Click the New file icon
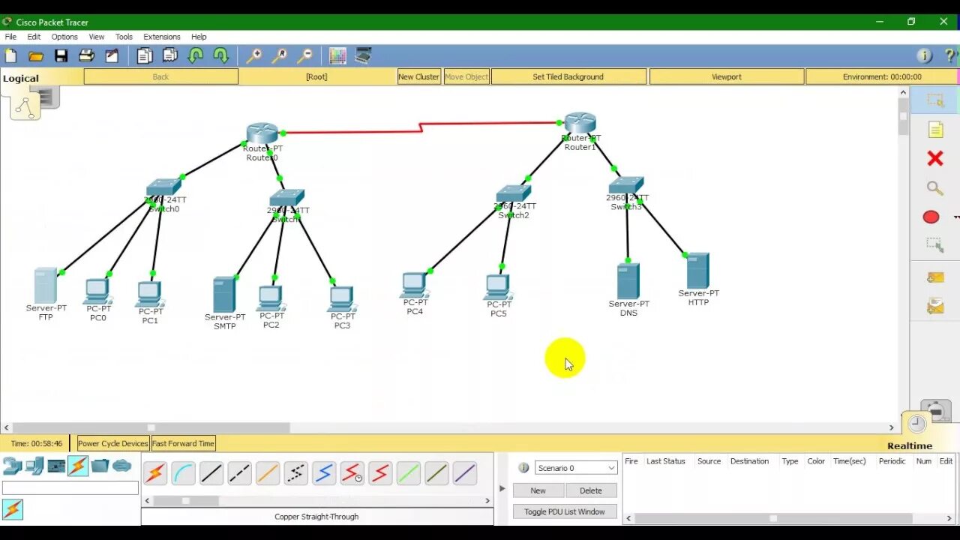960x540 pixels. [x=10, y=55]
